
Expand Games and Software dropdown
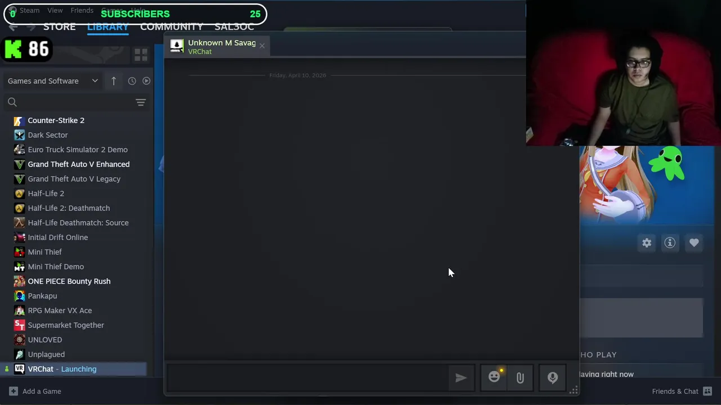53,81
